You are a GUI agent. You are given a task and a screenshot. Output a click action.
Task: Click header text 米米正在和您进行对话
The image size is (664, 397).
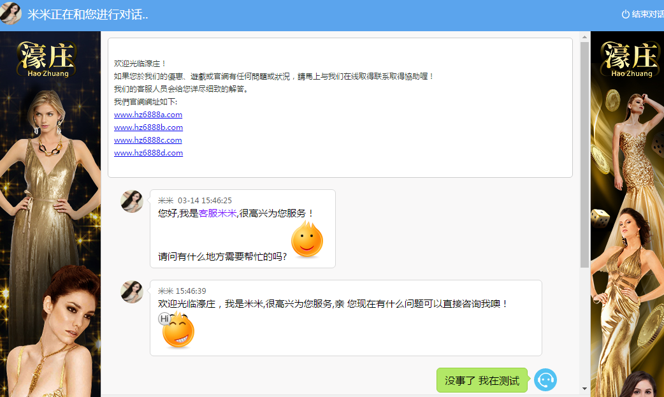[88, 15]
